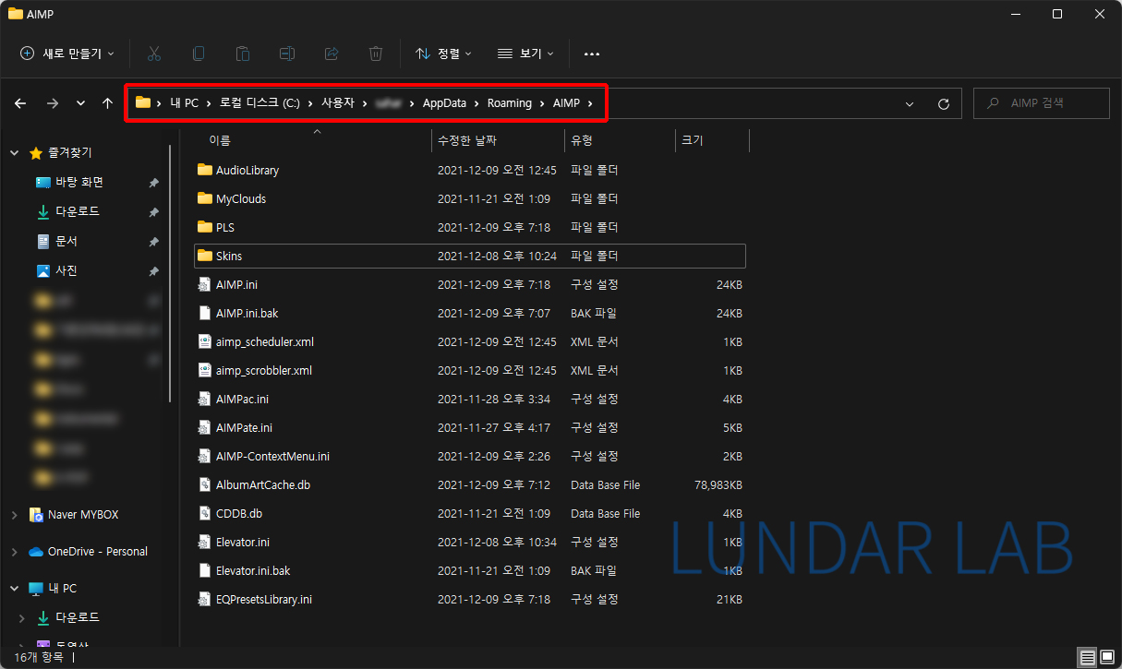Open 사진 in the sidebar
Viewport: 1122px width, 669px height.
pos(66,270)
